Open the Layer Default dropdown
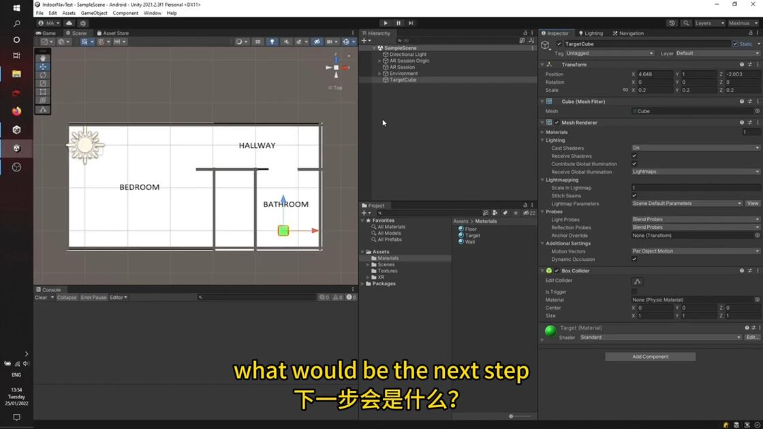The height and width of the screenshot is (429, 763). pyautogui.click(x=717, y=53)
